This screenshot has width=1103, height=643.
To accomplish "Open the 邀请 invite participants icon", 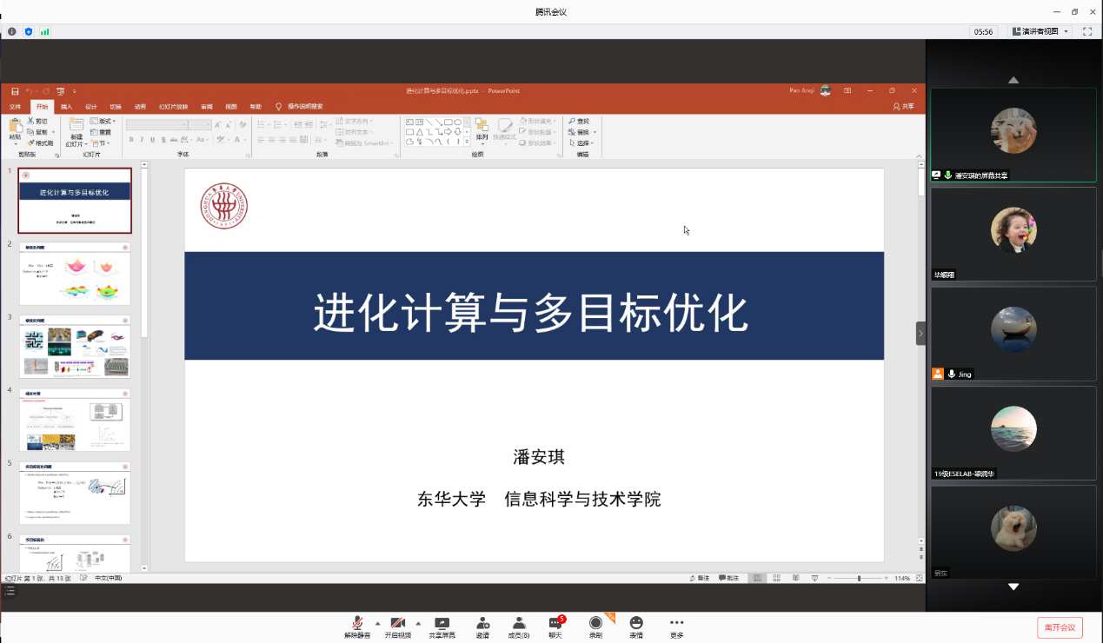I will (x=482, y=624).
